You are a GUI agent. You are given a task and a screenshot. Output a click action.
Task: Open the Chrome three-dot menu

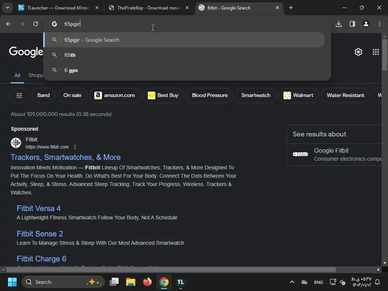click(x=380, y=24)
